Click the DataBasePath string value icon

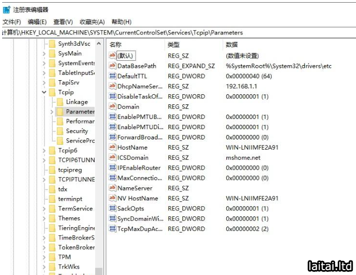112,66
